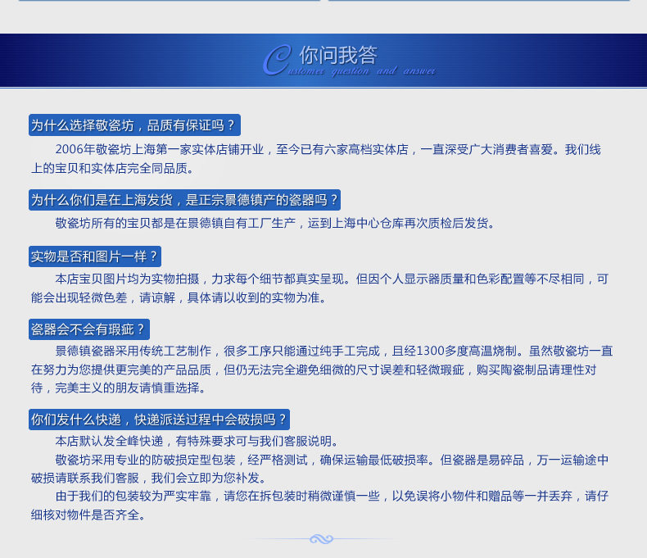The height and width of the screenshot is (558, 647).
Task: Click line 待，完美主义的朋友请慎重选择
Action: click(119, 388)
